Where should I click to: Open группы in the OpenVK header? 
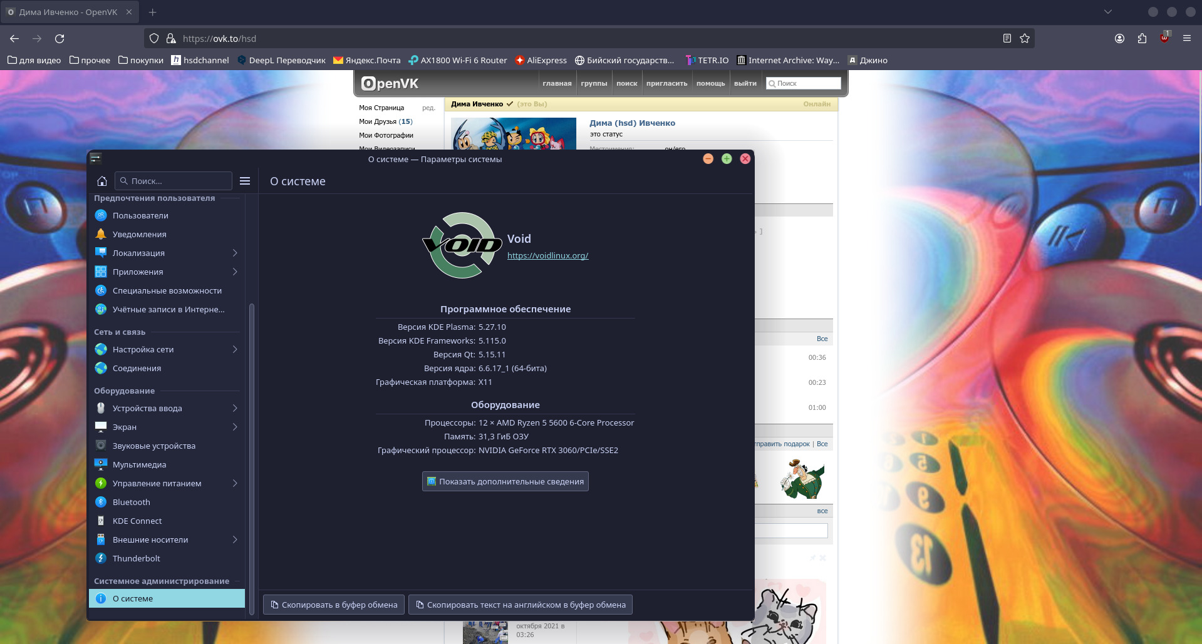[x=594, y=83]
